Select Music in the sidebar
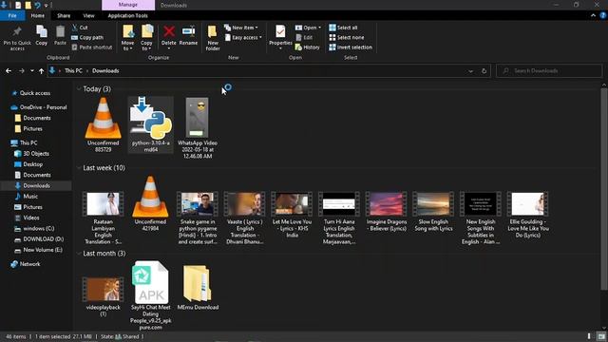 click(30, 197)
